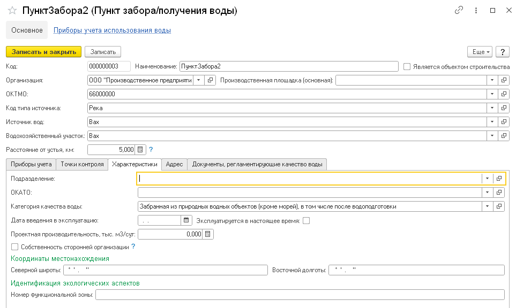Open calculator for Расстояние от устья field
This screenshot has width=516, height=308.
(x=140, y=150)
